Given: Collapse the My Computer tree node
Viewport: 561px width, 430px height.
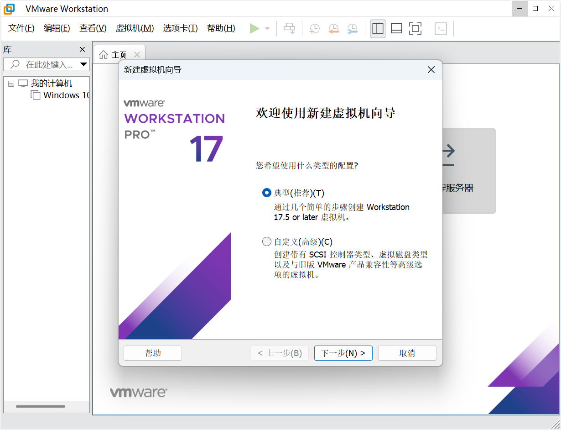Looking at the screenshot, I should pos(11,84).
